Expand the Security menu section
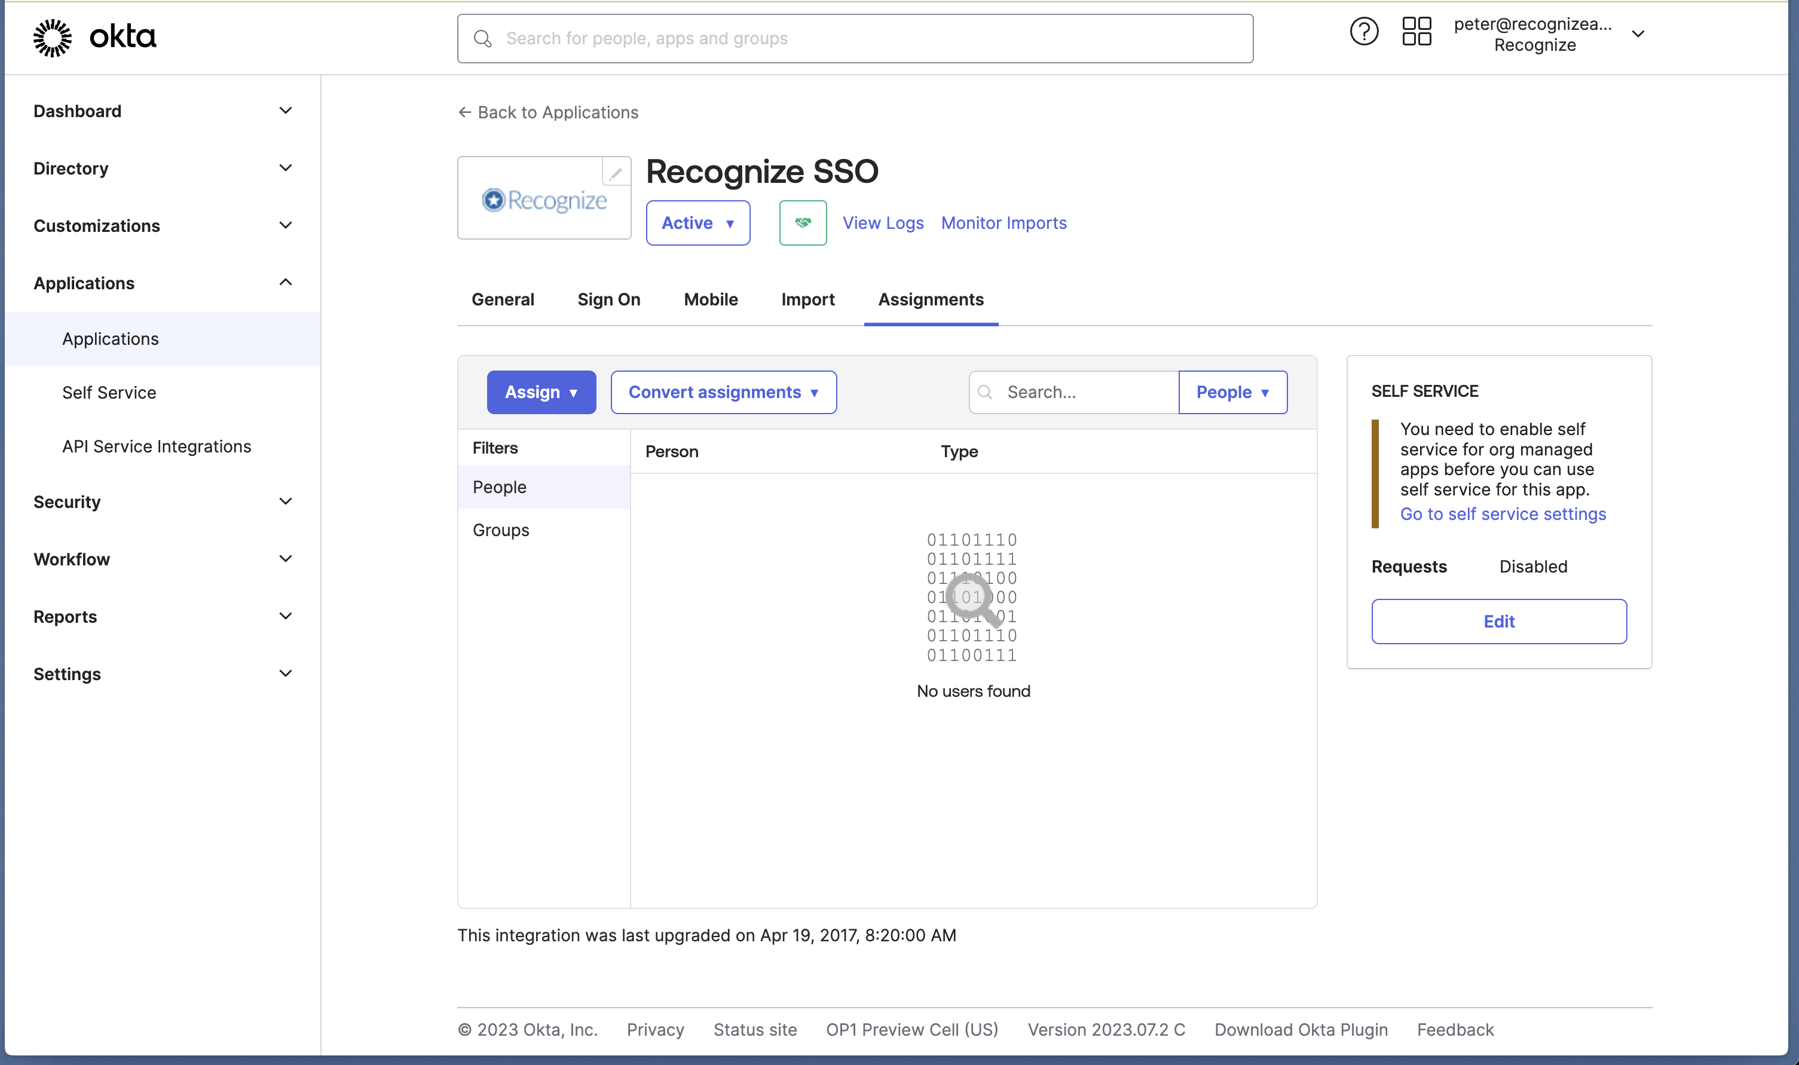1799x1065 pixels. click(163, 501)
